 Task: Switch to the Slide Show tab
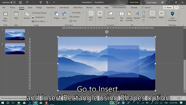pos(78,7)
